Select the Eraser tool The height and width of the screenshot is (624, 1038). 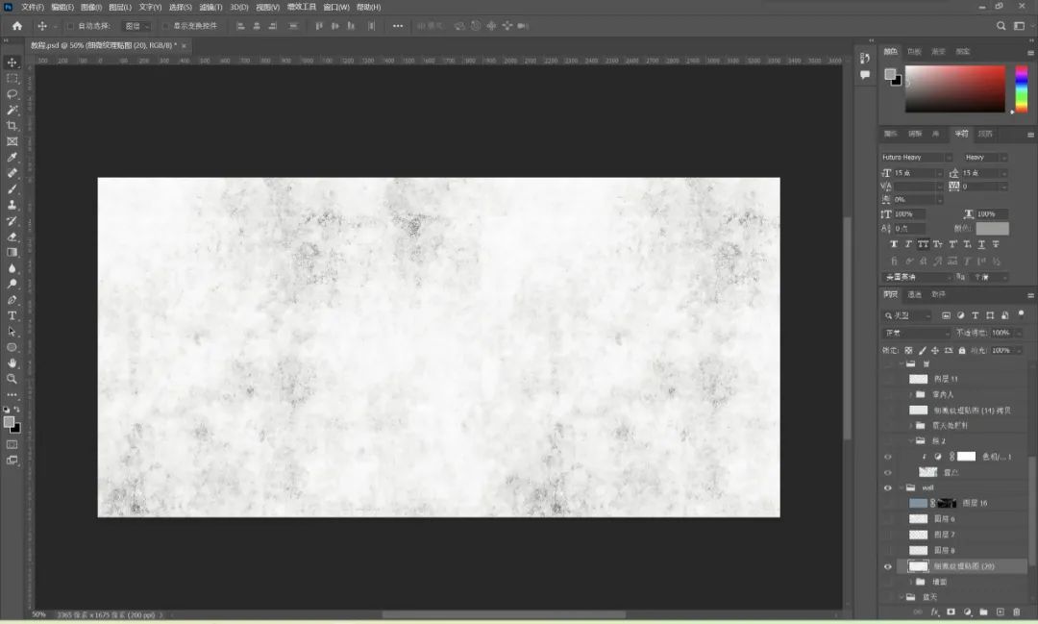[12, 237]
